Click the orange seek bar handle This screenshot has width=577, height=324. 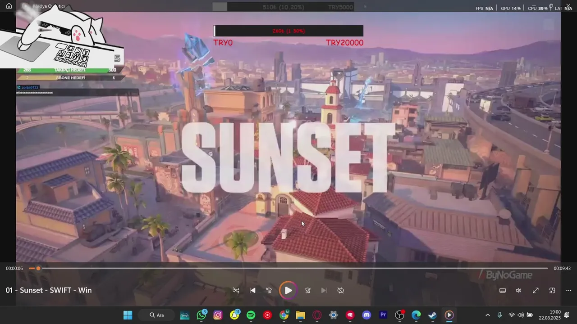[x=38, y=268]
